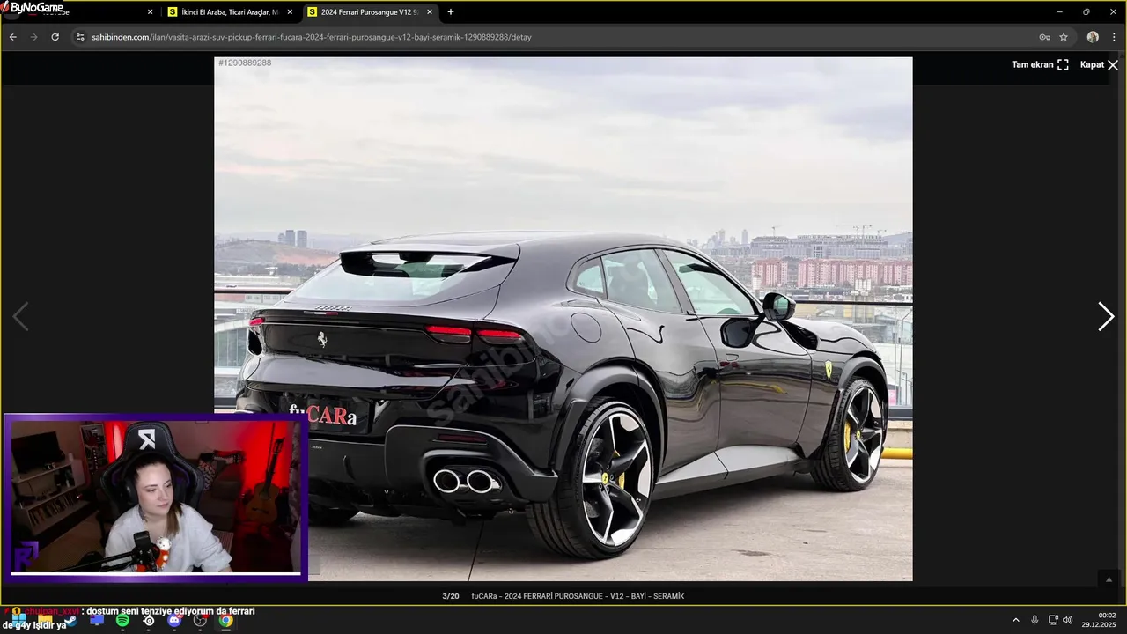This screenshot has width=1127, height=634.
Task: Click the fuCARa 2024 Ferrari Purosangue caption
Action: coord(578,596)
